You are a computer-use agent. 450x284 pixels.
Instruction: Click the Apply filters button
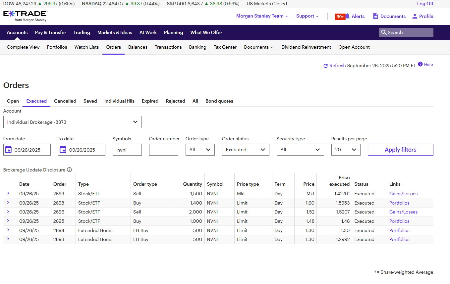point(400,150)
